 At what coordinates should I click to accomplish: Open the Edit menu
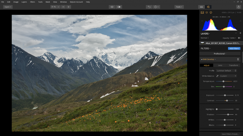(x=9, y=2)
